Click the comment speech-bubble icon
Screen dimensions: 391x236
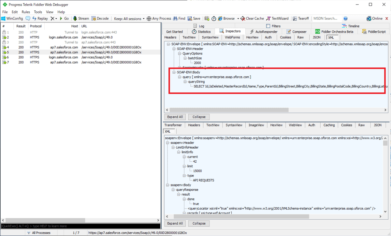point(28,19)
